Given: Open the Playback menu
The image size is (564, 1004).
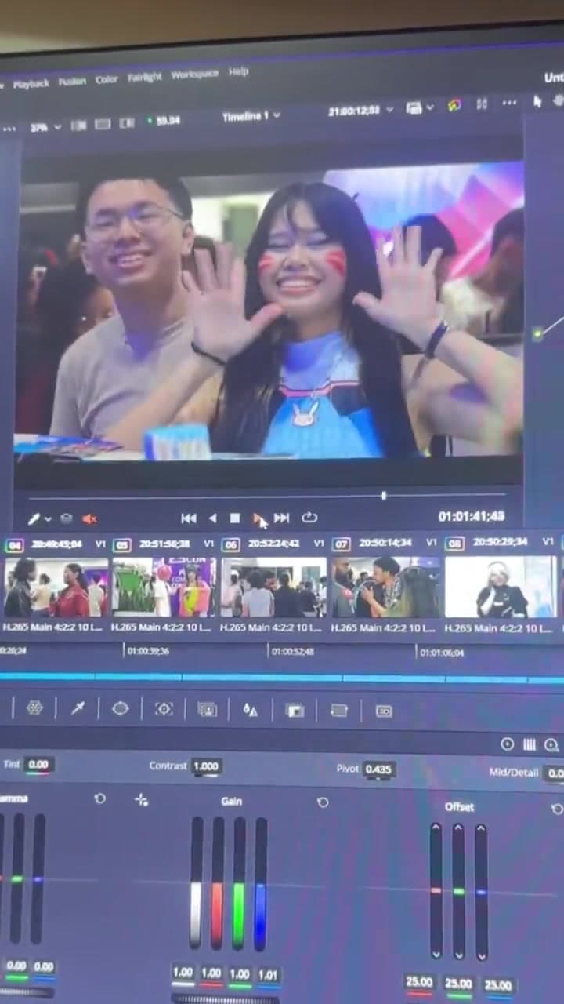Looking at the screenshot, I should [31, 83].
